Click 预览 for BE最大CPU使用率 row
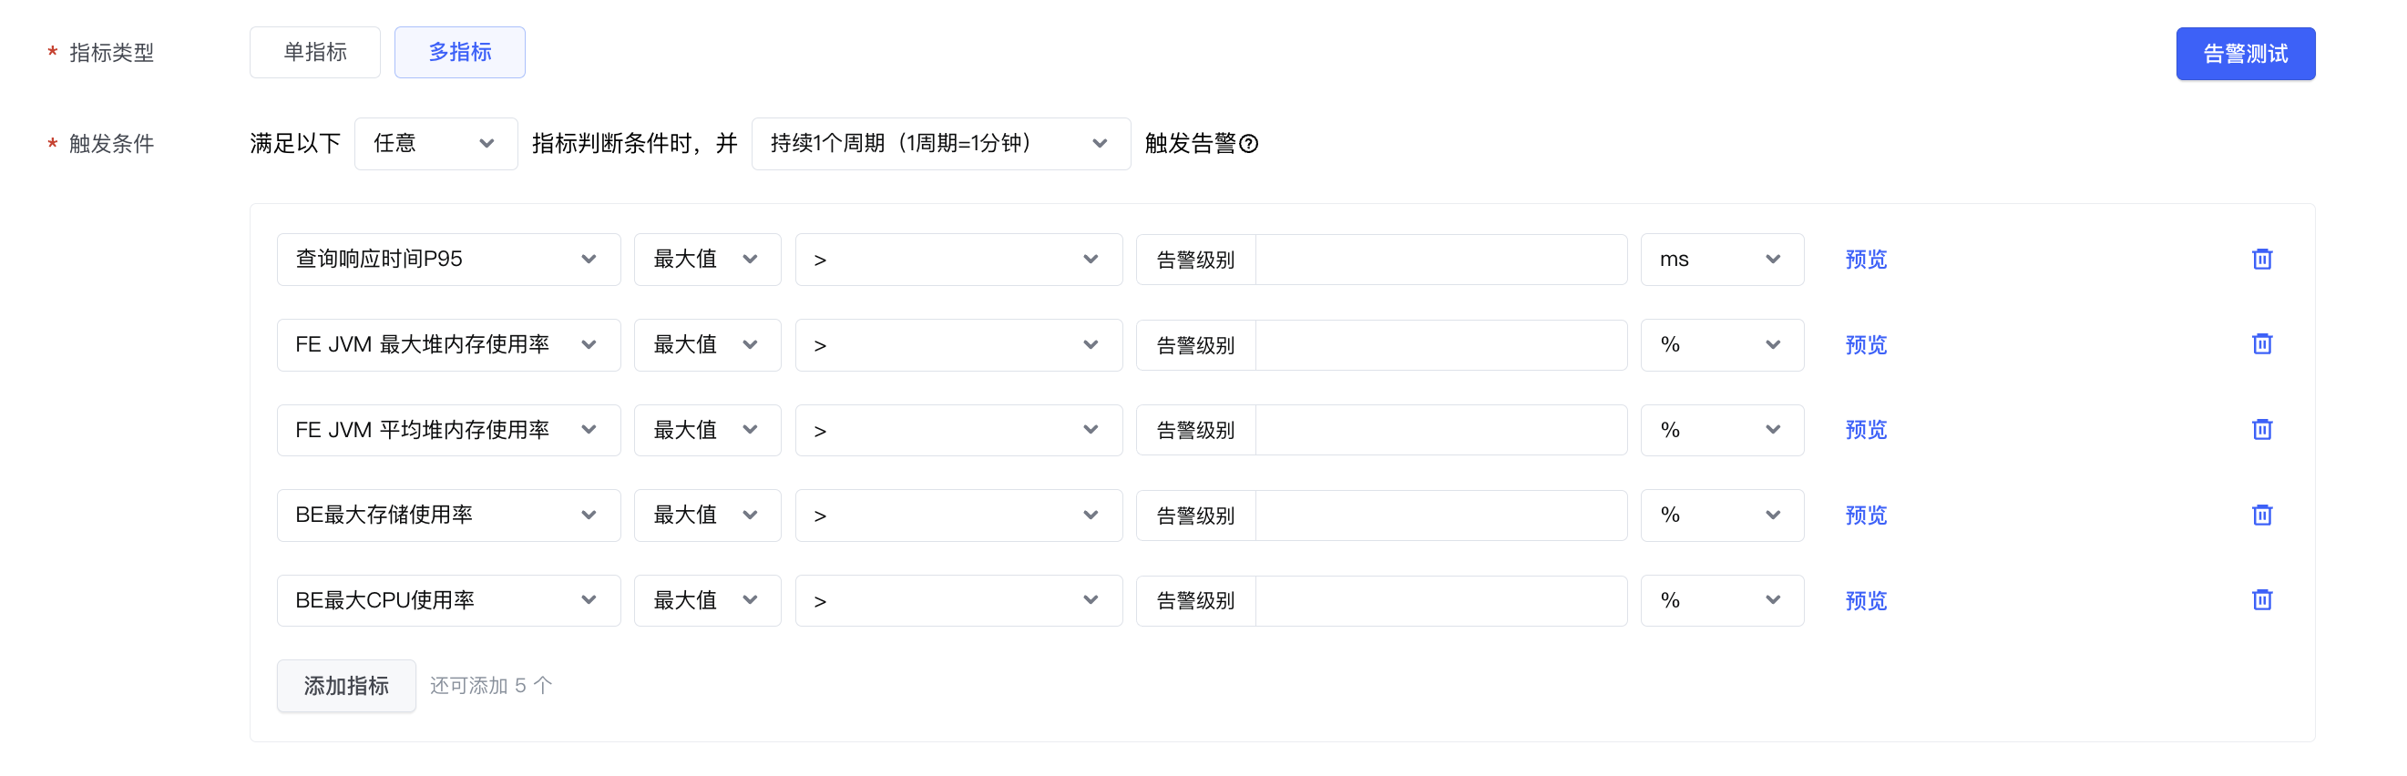This screenshot has height=776, width=2407. tap(1866, 600)
